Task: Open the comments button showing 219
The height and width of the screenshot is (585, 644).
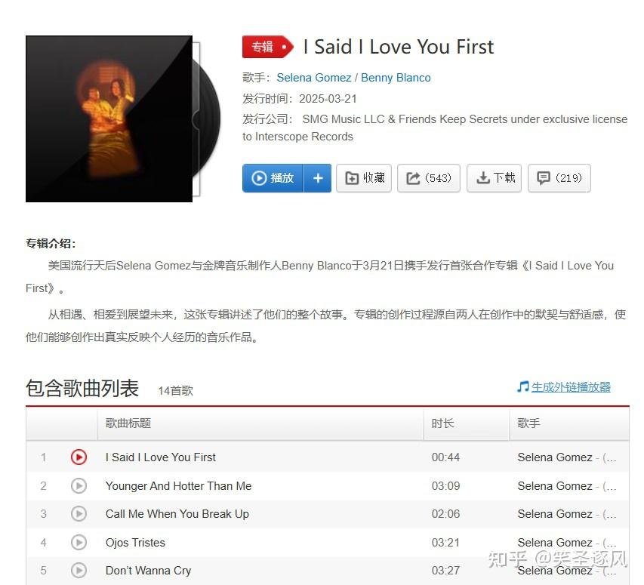Action: click(559, 178)
